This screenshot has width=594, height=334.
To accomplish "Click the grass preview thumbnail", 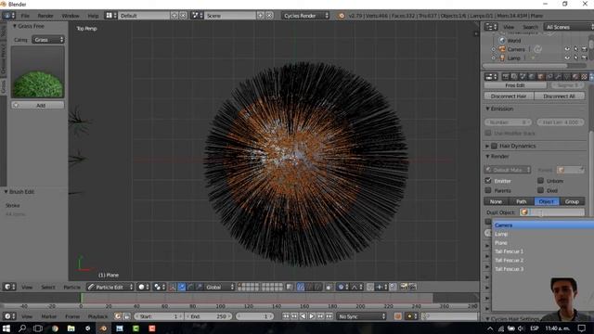I will (x=38, y=72).
